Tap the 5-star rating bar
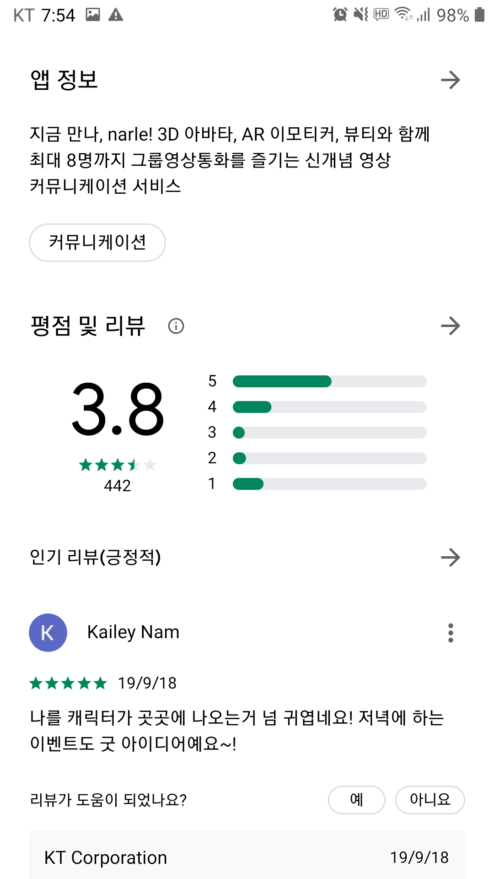Image resolution: width=494 pixels, height=879 pixels. pyautogui.click(x=329, y=381)
